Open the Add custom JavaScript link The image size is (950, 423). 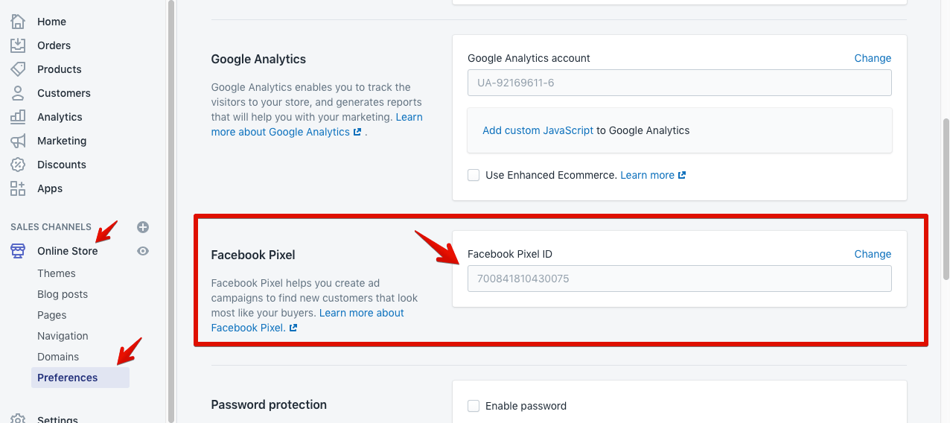pos(538,130)
